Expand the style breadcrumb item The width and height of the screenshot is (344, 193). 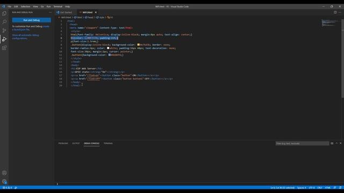(x=101, y=17)
